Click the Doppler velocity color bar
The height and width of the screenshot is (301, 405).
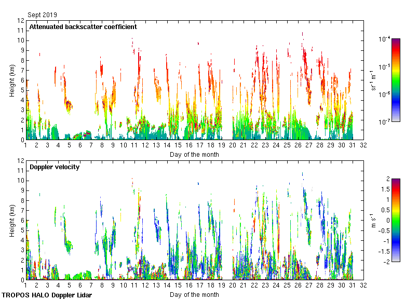click(396, 221)
